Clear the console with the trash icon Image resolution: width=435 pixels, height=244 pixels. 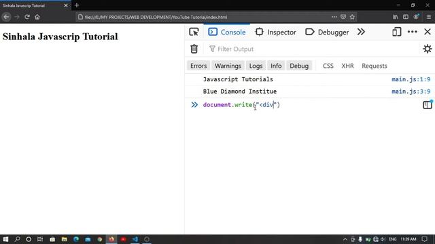[x=194, y=49]
